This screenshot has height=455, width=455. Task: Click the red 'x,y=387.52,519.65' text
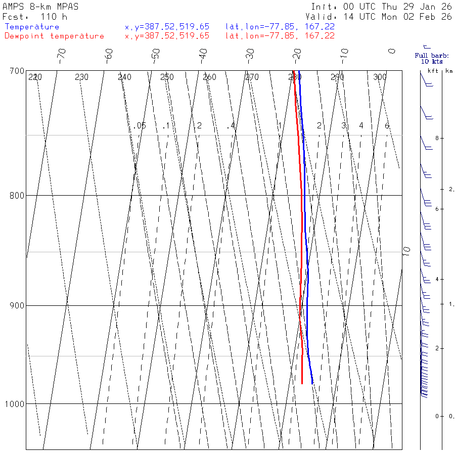click(167, 36)
